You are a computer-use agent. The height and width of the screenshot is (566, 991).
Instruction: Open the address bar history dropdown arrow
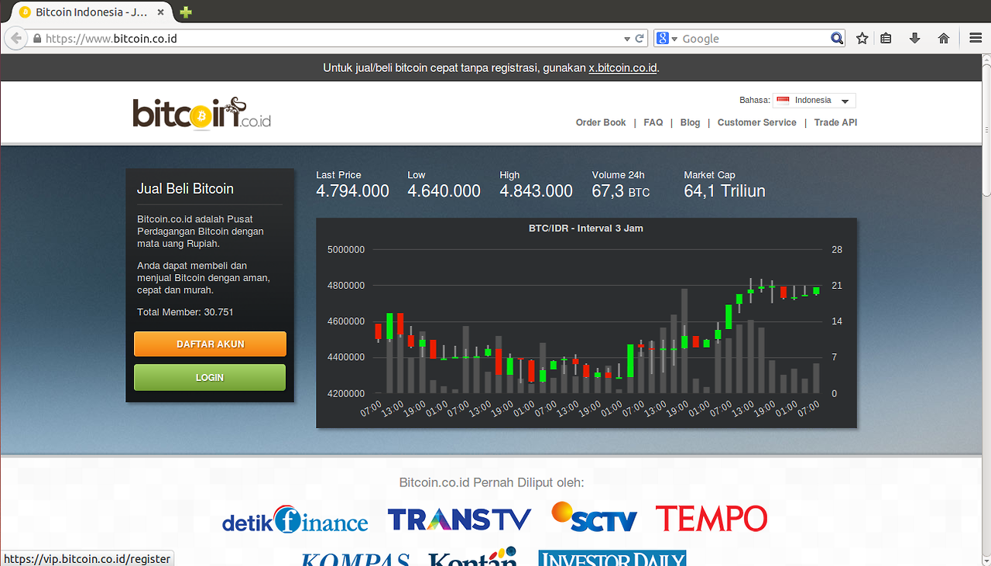coord(627,39)
